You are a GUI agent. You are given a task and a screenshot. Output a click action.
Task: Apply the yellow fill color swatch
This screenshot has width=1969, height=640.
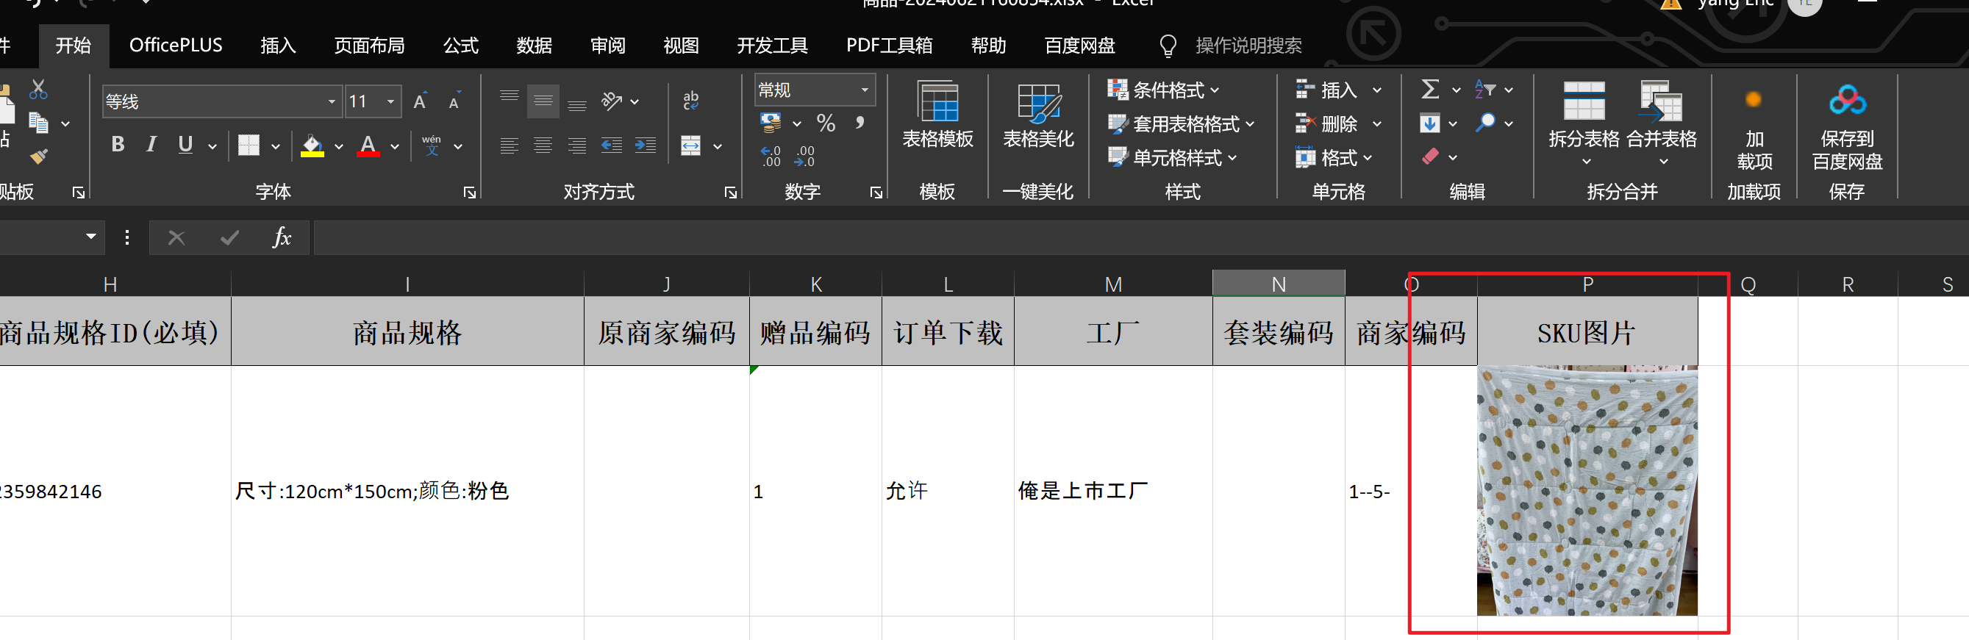tap(312, 145)
